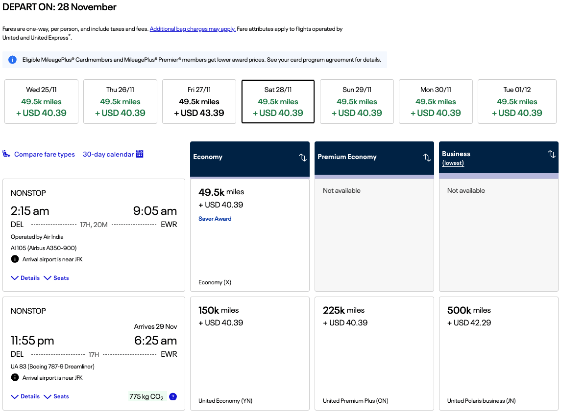Click the United Premium Plus (ON) label
Image resolution: width=561 pixels, height=414 pixels.
[x=355, y=401]
